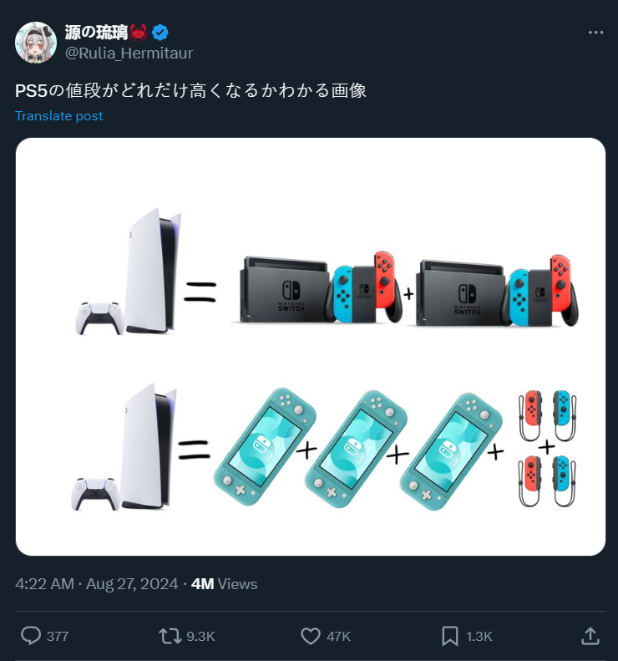The width and height of the screenshot is (618, 661).
Task: Click the crab emoji beside the name
Action: [x=138, y=33]
